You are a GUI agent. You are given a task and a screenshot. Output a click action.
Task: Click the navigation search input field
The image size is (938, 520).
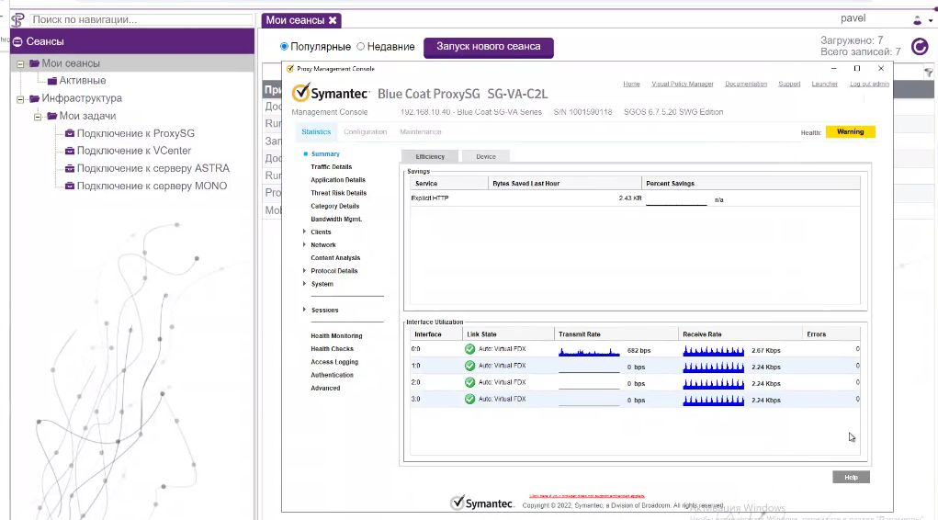point(141,19)
